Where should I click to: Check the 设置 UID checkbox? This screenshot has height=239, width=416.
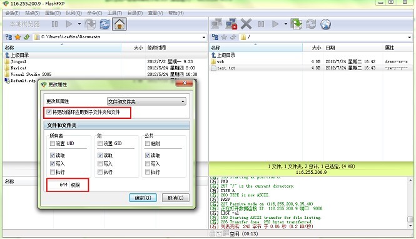click(x=53, y=143)
